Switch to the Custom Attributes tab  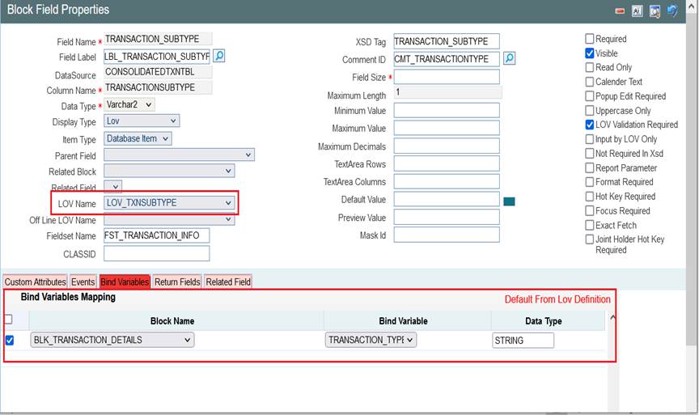[x=36, y=282]
